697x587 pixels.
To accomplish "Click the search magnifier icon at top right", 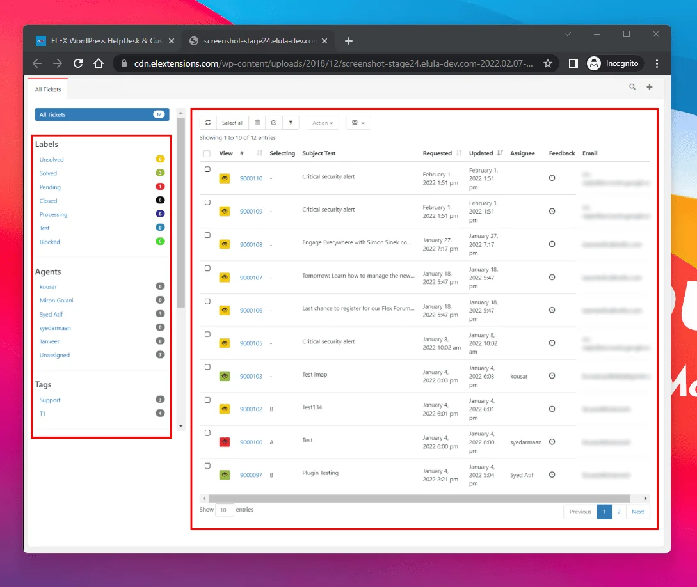I will point(632,87).
